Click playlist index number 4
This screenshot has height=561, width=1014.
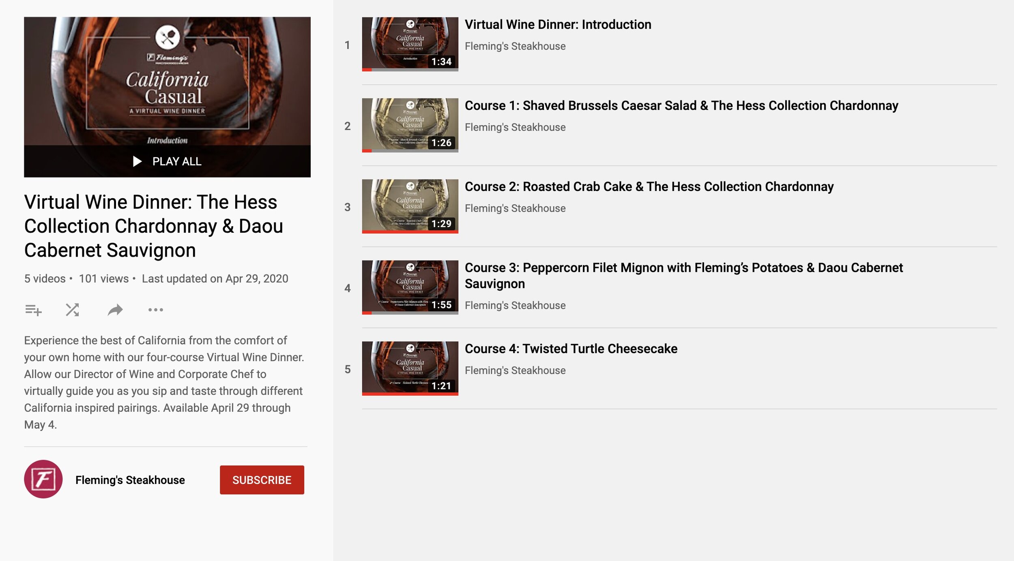(348, 288)
